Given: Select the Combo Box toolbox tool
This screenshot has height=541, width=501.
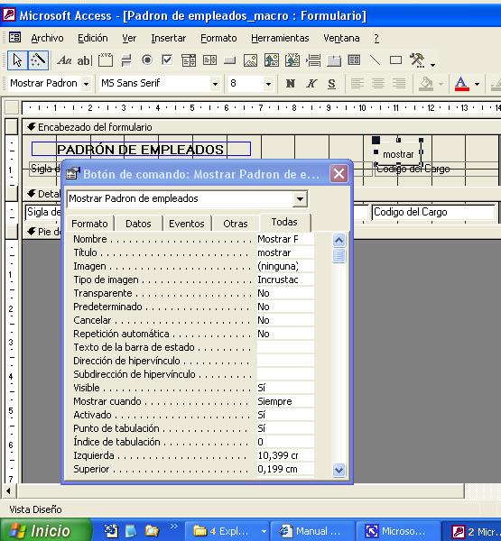Looking at the screenshot, I should [x=189, y=60].
